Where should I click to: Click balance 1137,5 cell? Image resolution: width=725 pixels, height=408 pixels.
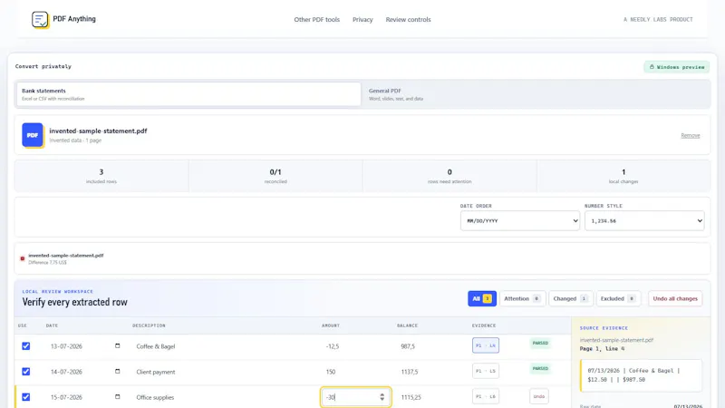coord(410,372)
